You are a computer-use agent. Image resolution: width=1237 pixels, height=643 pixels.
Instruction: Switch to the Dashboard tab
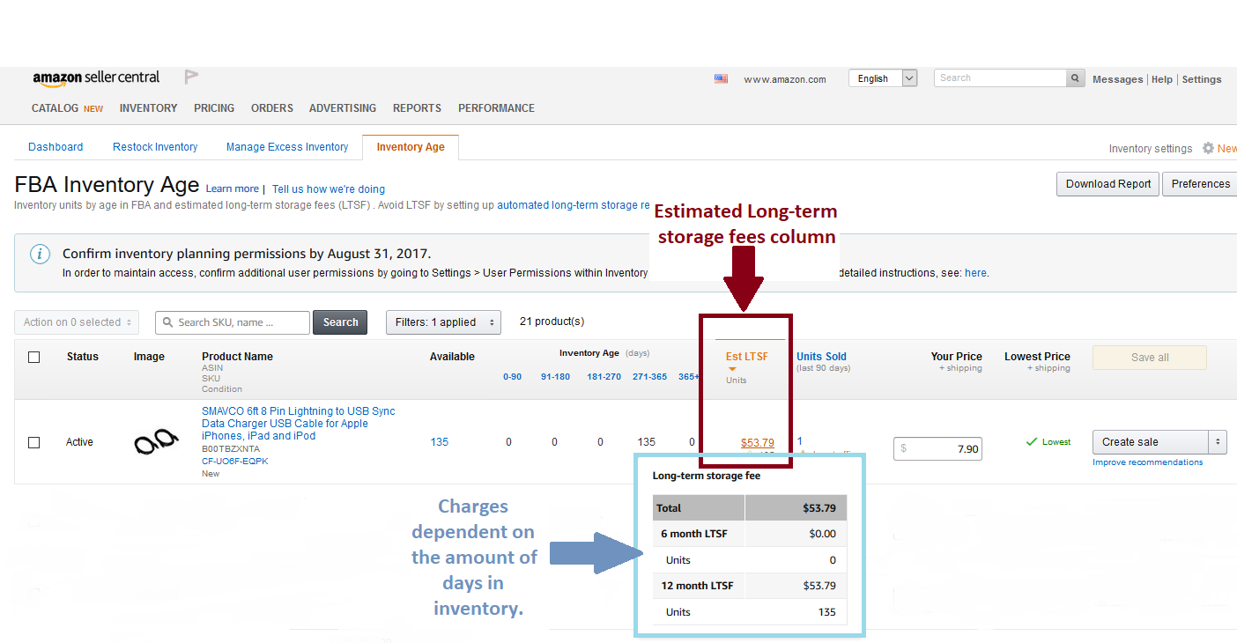56,147
